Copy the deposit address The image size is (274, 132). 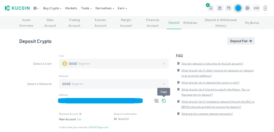(x=164, y=101)
